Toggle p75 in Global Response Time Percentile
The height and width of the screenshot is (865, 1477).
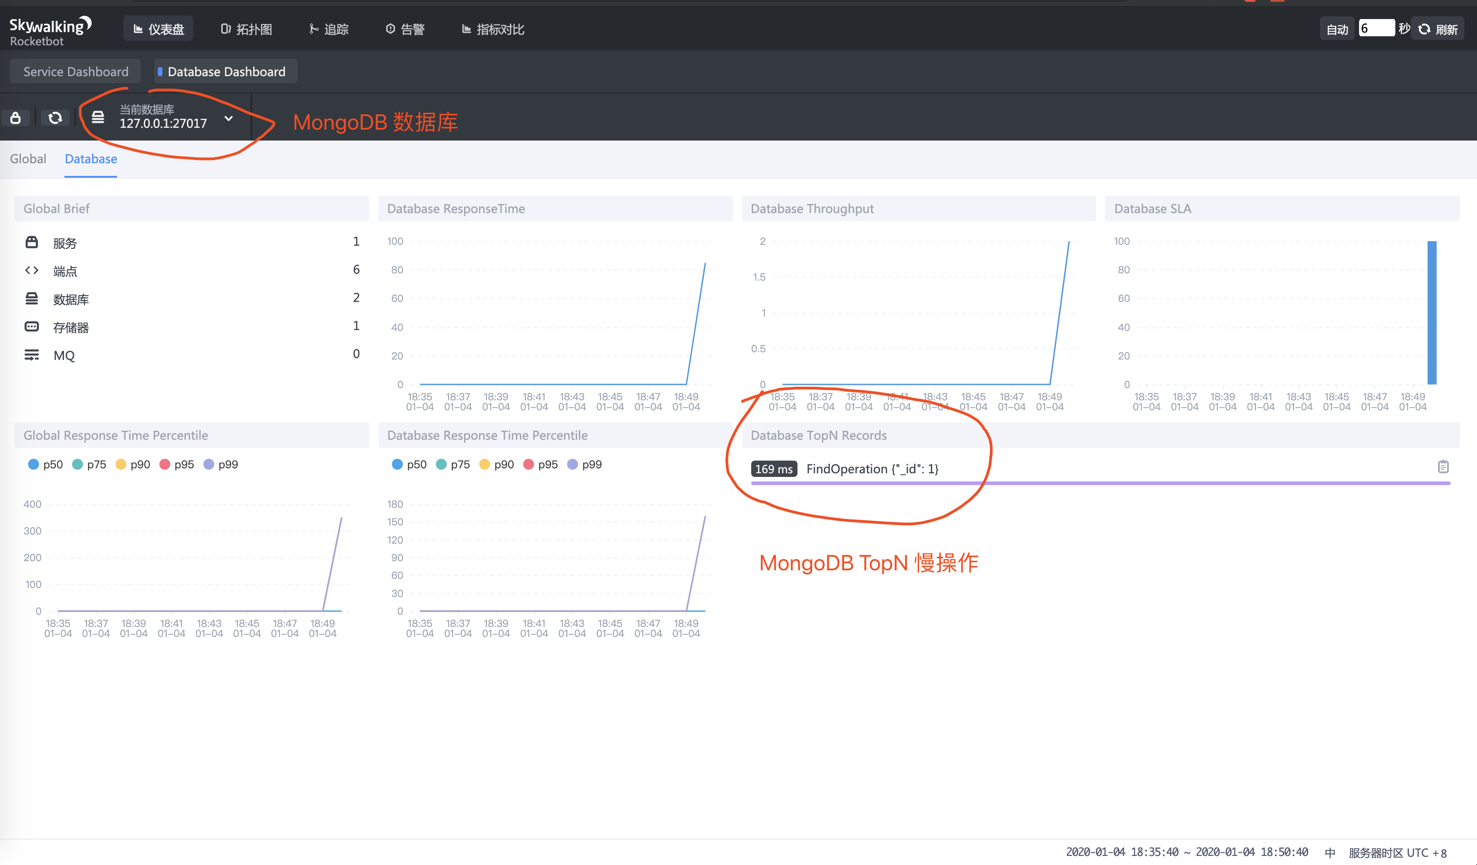coord(89,464)
